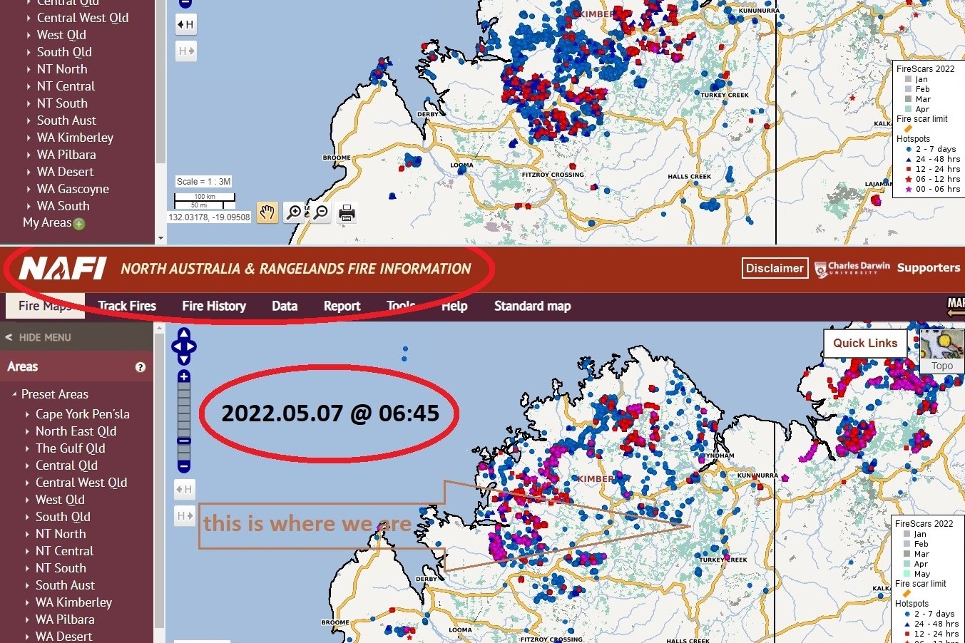The height and width of the screenshot is (643, 965).
Task: Click the plus button above the zoom bar
Action: coord(184,376)
